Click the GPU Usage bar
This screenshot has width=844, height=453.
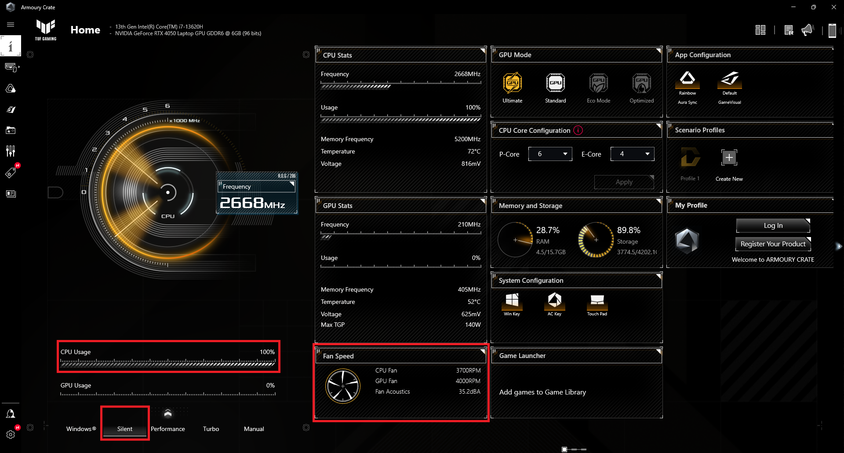(168, 394)
